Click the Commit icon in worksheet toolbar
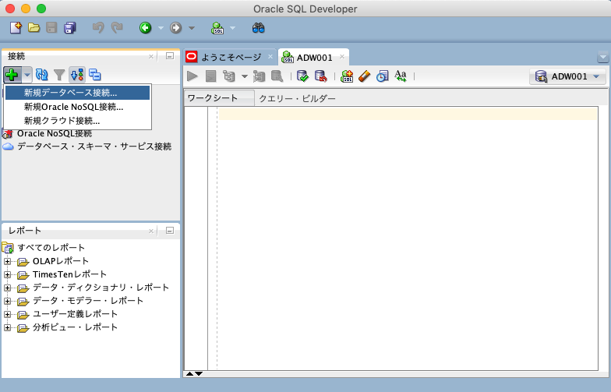This screenshot has height=392, width=611. click(x=302, y=76)
